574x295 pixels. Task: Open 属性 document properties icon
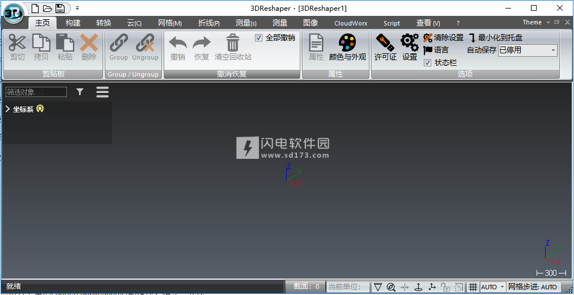click(x=316, y=43)
